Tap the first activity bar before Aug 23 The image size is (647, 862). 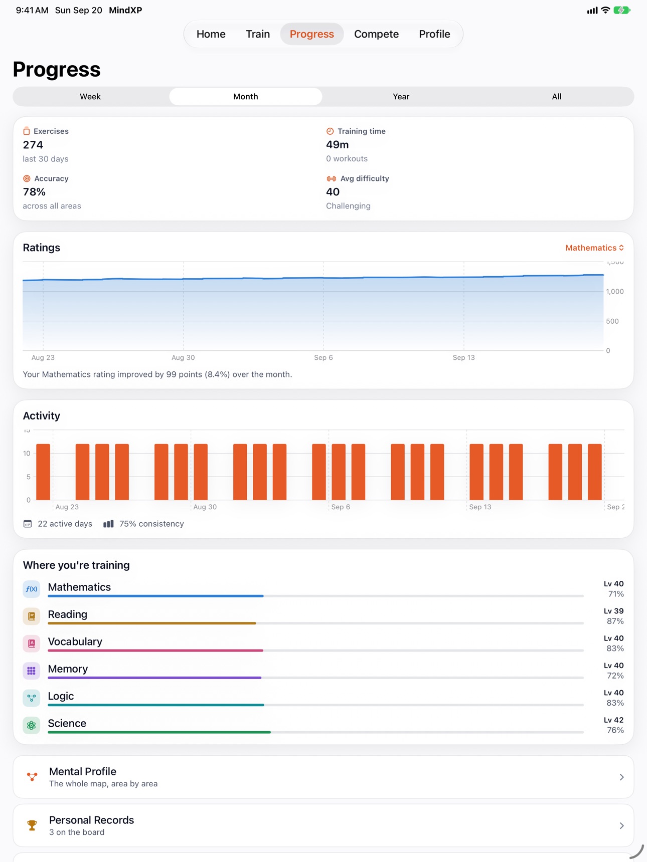(43, 472)
